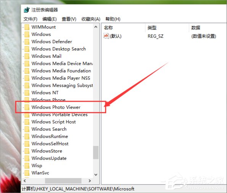Select the WindowsRuntime key
227x193 pixels.
50,136
